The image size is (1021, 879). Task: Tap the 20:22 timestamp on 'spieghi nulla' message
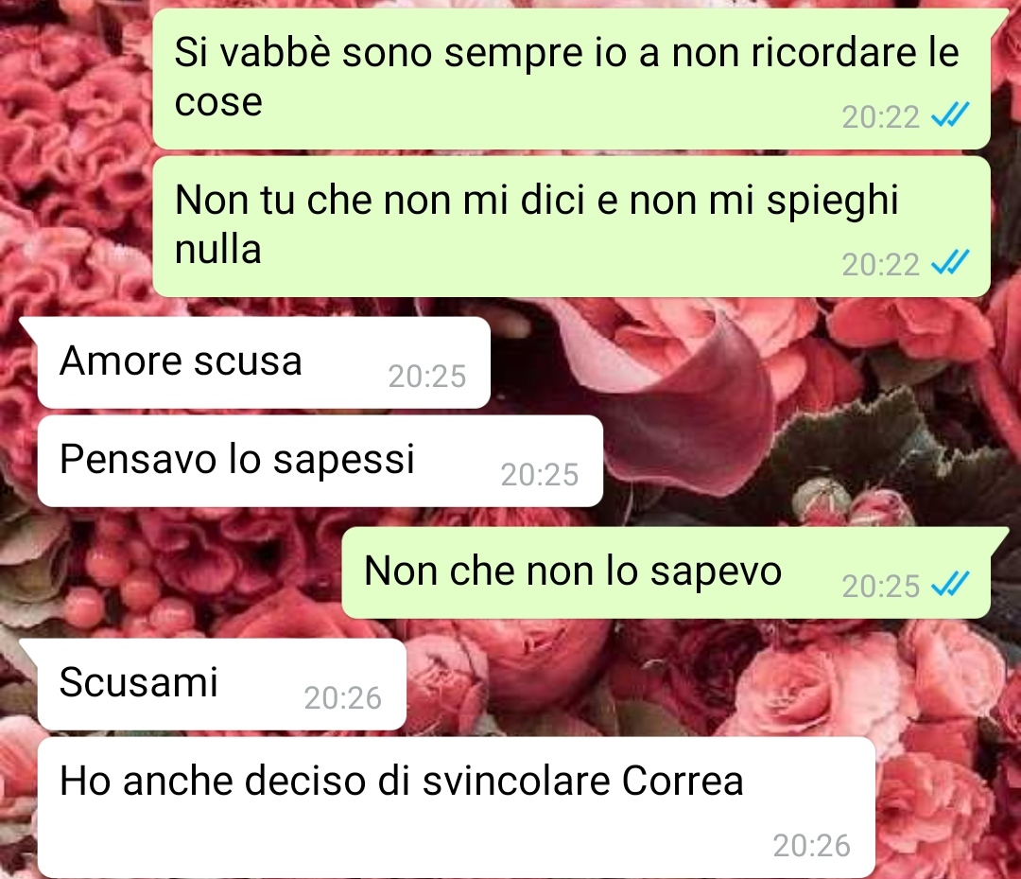[880, 265]
